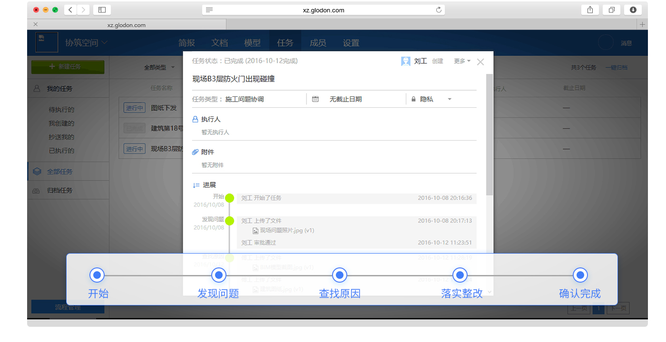Click the 协筑空间 logo icon

[46, 42]
